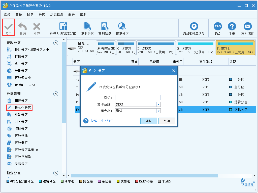The width and height of the screenshot is (258, 193).
Task: Select Disk 1 (磁盘 1) MBR 931.51 GB
Action: 81,48
